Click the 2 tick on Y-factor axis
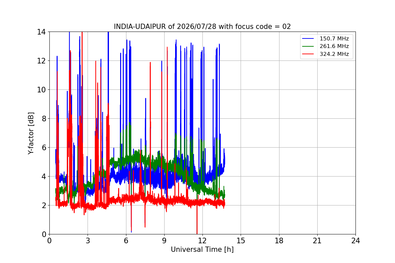 pos(44,205)
